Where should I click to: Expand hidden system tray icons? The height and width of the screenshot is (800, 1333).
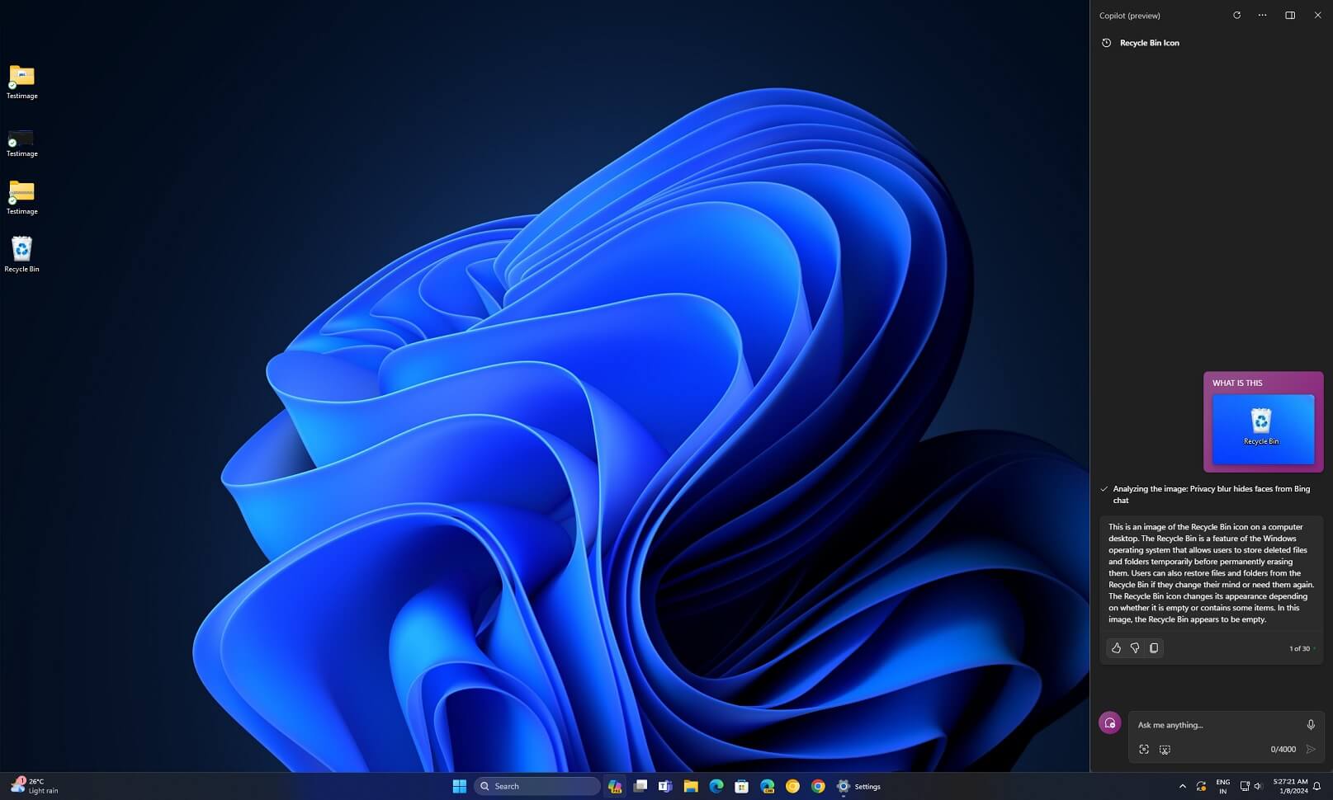click(1182, 785)
